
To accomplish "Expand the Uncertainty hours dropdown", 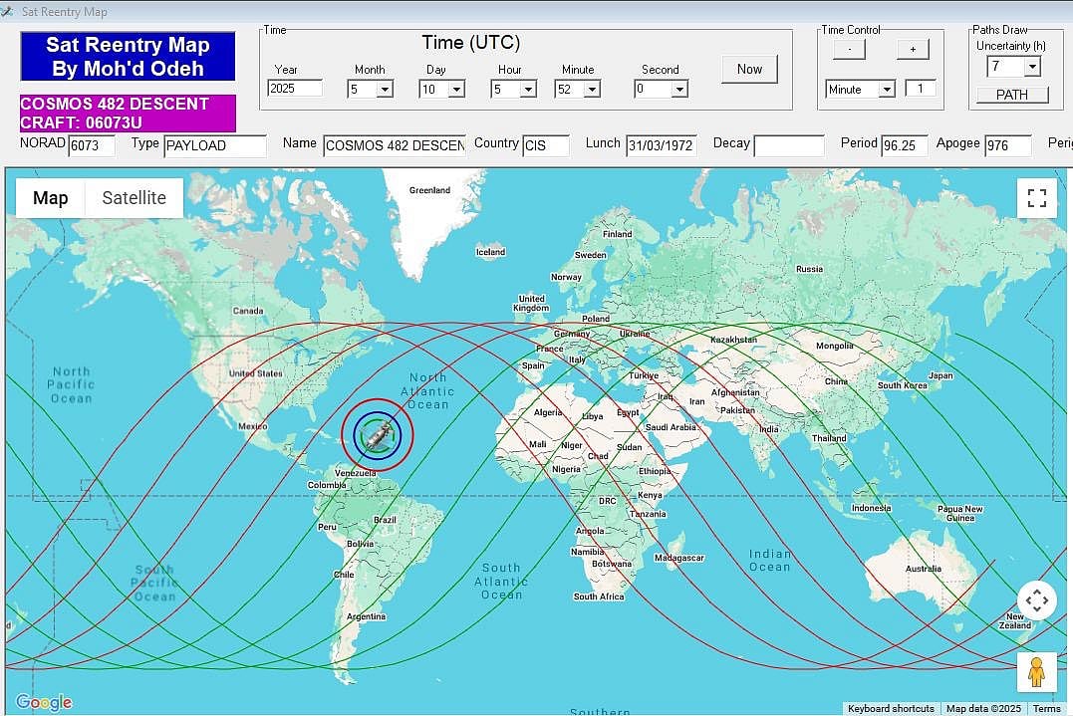I will point(1031,67).
